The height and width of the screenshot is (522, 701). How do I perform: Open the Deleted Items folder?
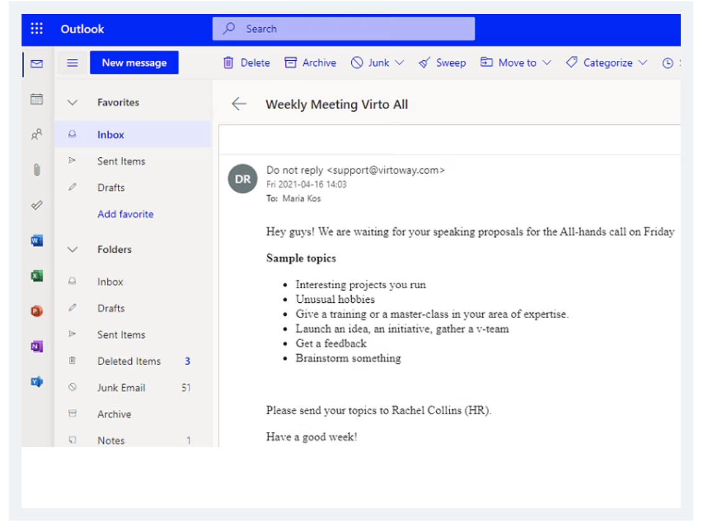tap(132, 361)
